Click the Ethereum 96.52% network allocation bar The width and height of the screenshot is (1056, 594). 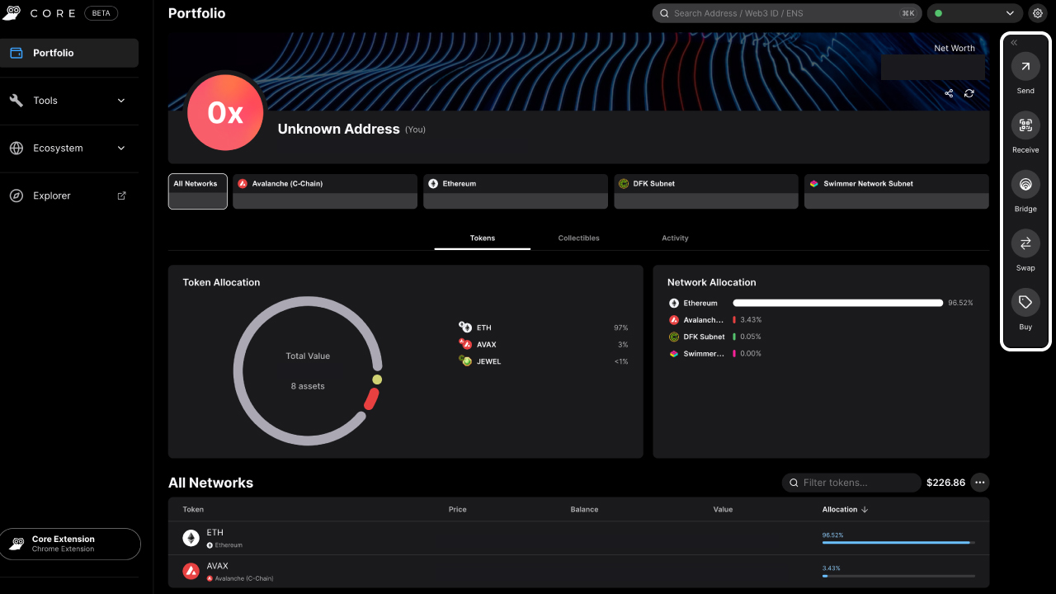click(838, 303)
